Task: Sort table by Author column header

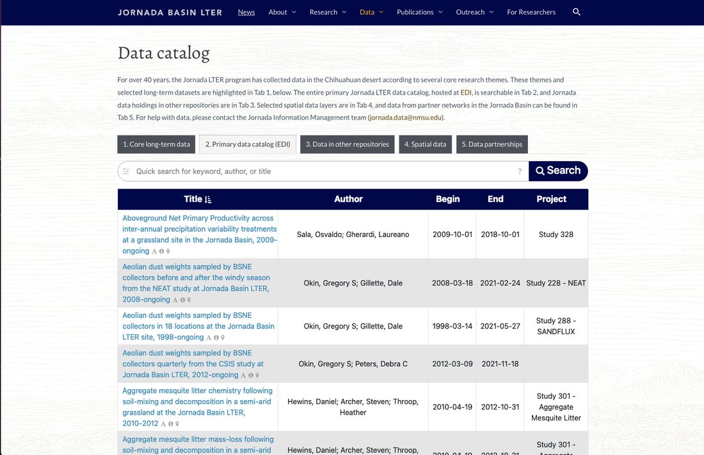Action: (348, 199)
